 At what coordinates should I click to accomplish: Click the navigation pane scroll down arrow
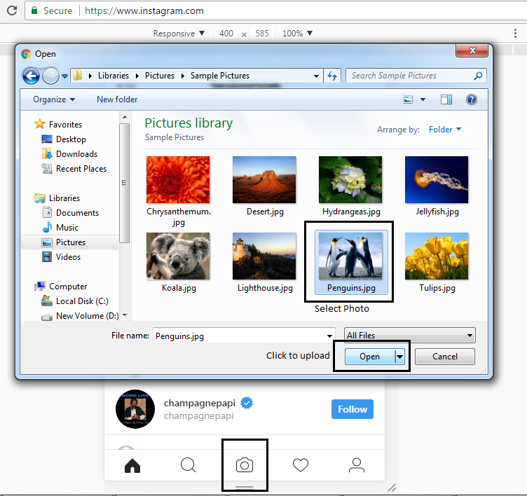[125, 315]
